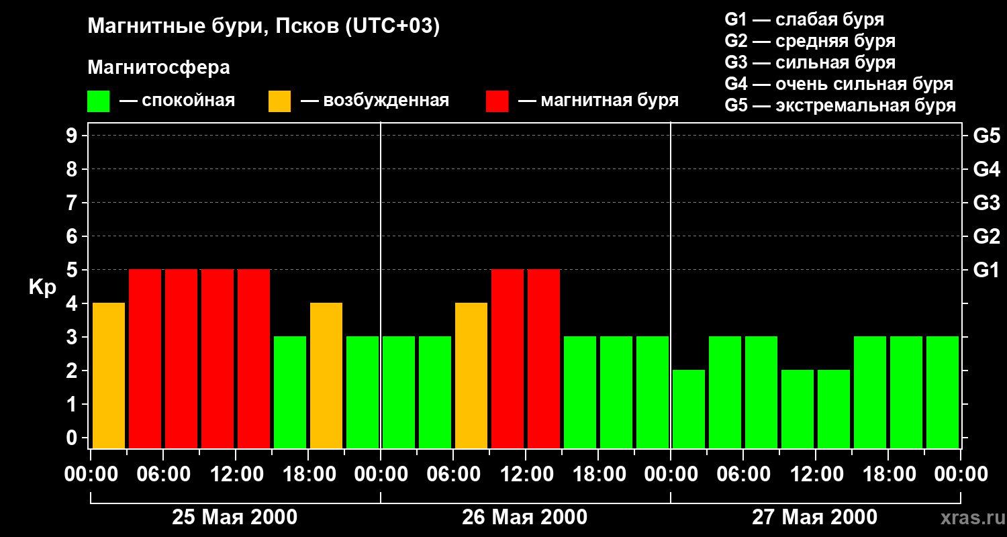Image resolution: width=1007 pixels, height=537 pixels.
Task: Click the "12:00" time label above 26 Мая
Action: click(x=526, y=475)
